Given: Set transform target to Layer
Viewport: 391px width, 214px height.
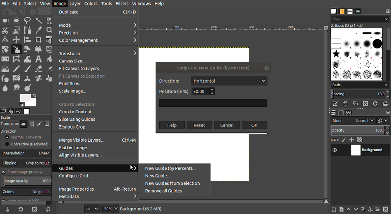Looking at the screenshot, I should [x=23, y=124].
